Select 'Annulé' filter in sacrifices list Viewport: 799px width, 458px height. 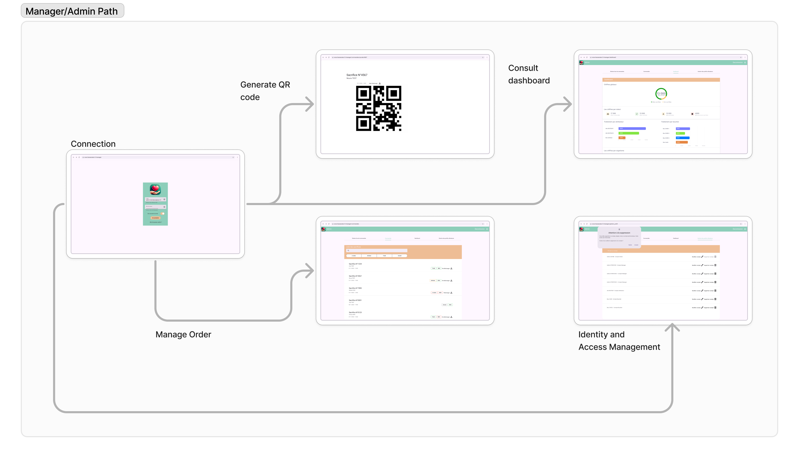point(399,256)
